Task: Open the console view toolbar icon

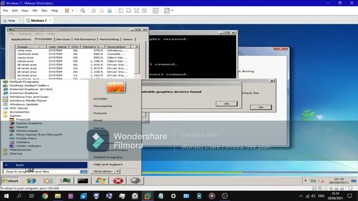Action: [156, 11]
